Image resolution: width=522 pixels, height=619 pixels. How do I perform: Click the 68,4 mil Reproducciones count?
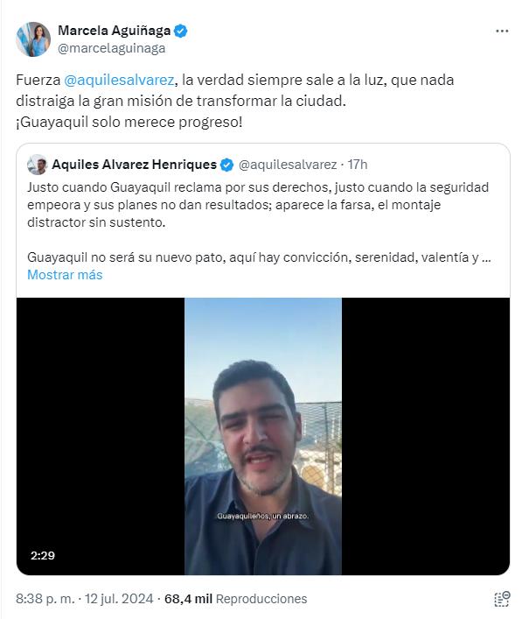point(235,599)
